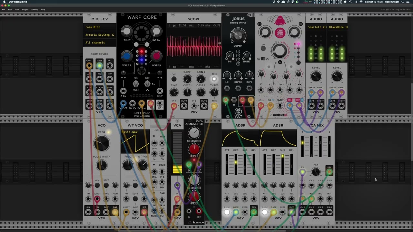Click the IN B jack on utilities Logic section

click(x=162, y=172)
